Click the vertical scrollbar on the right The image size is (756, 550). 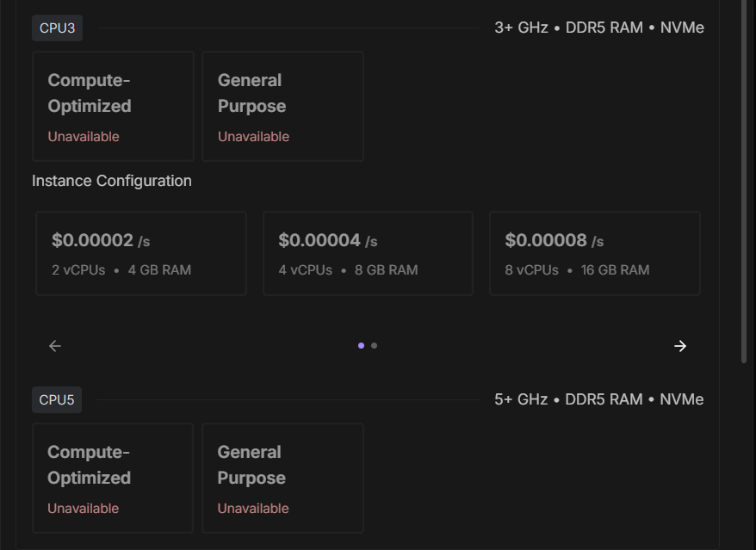(745, 181)
